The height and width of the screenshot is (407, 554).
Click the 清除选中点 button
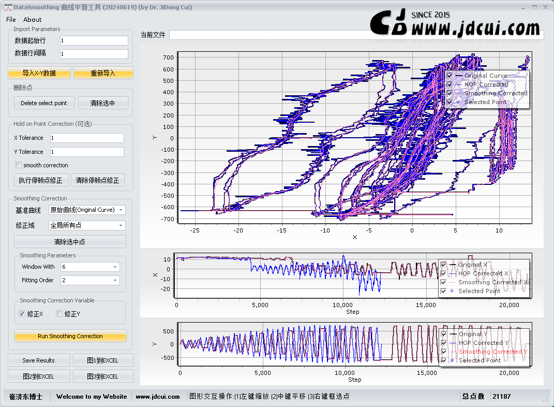[70, 242]
